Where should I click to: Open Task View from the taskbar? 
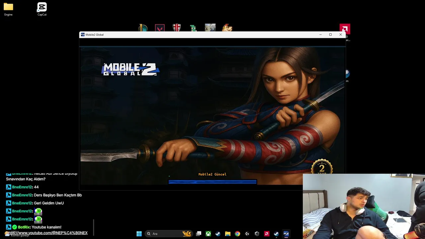[199, 234]
